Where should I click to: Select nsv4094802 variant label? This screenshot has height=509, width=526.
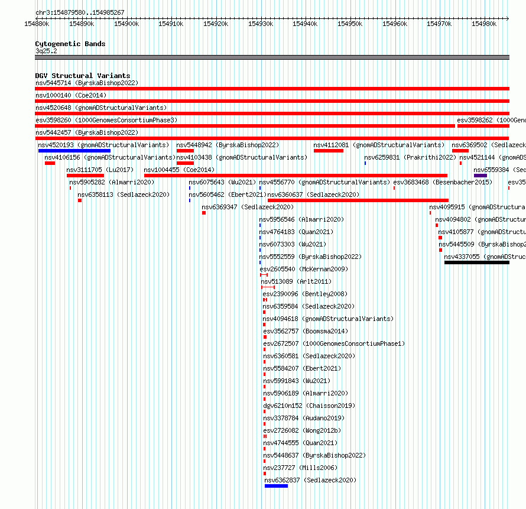tap(480, 219)
